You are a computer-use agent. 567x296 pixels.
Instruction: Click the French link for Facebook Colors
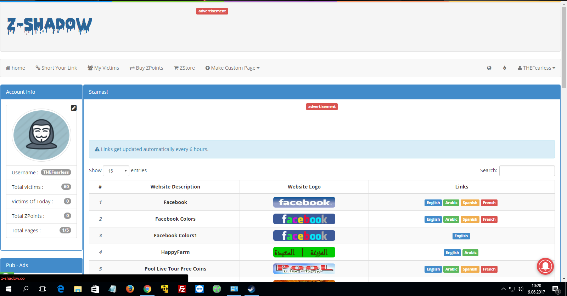489,219
